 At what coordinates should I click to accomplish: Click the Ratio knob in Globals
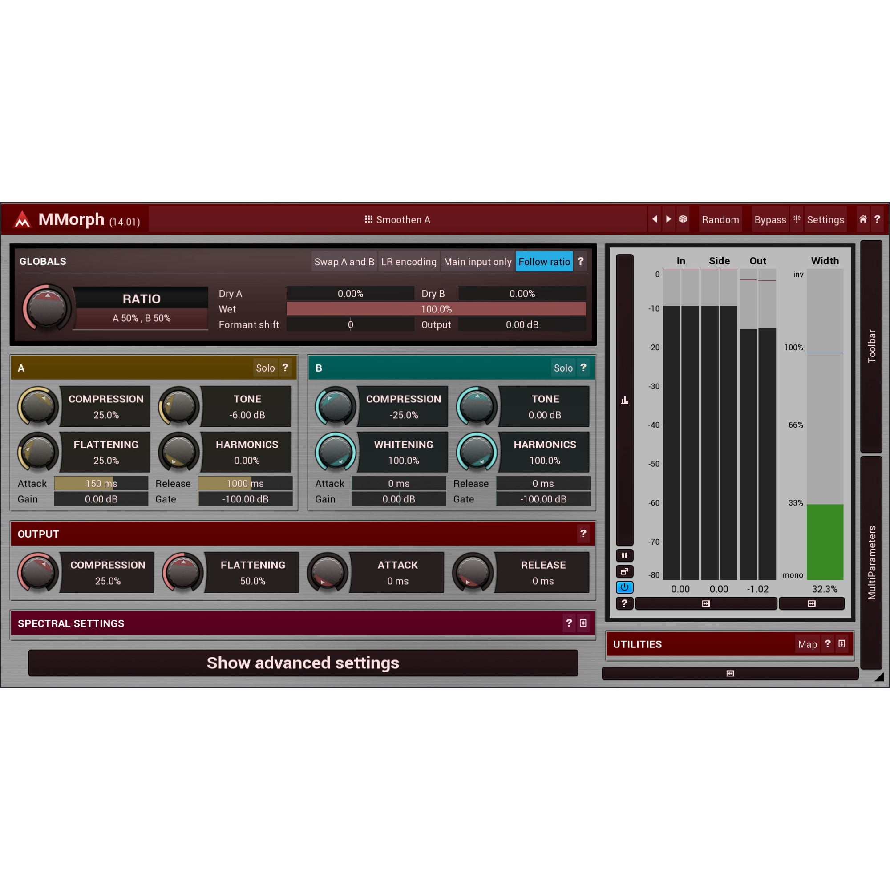pyautogui.click(x=47, y=308)
